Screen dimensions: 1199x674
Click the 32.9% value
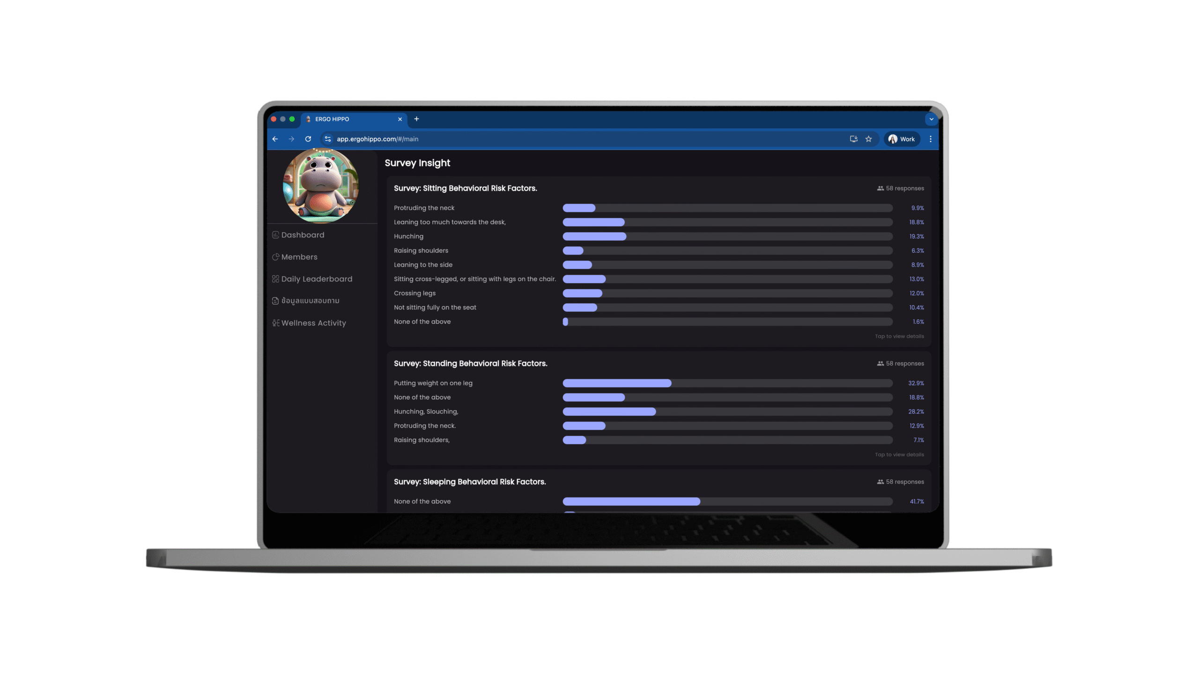click(916, 383)
